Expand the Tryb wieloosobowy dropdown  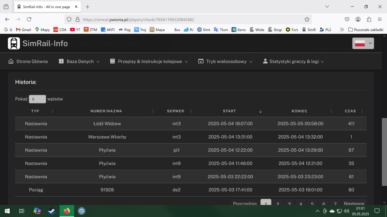[225, 61]
